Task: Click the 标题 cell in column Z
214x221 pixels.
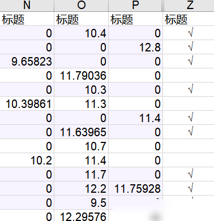Action: click(x=189, y=19)
